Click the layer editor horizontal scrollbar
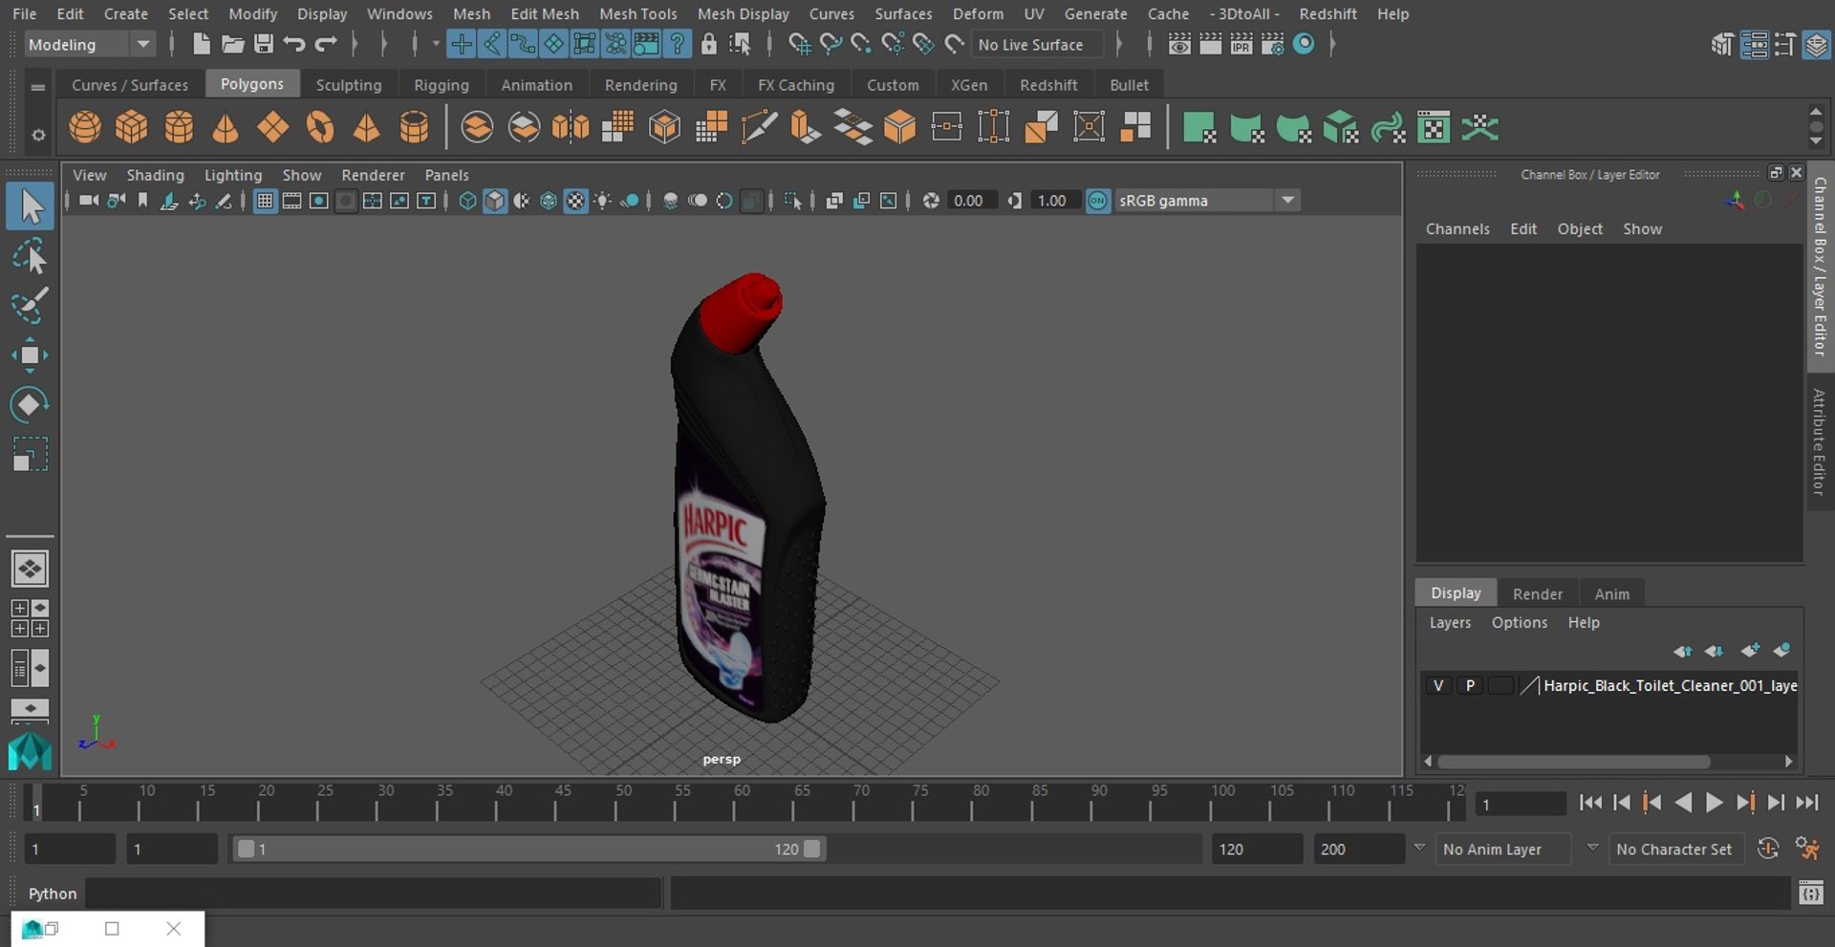The width and height of the screenshot is (1835, 947). coord(1573,762)
